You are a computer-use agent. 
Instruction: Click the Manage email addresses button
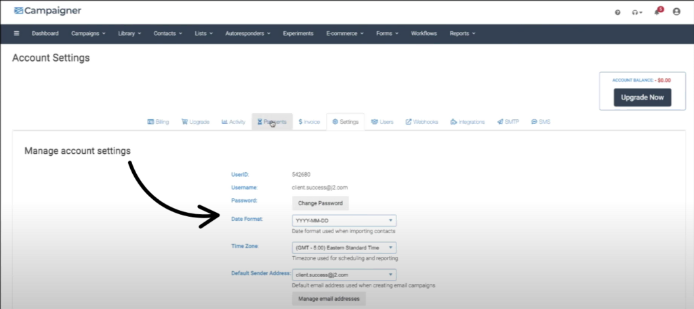coord(329,298)
